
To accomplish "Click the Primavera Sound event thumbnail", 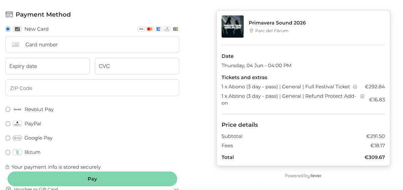I will pos(233,27).
